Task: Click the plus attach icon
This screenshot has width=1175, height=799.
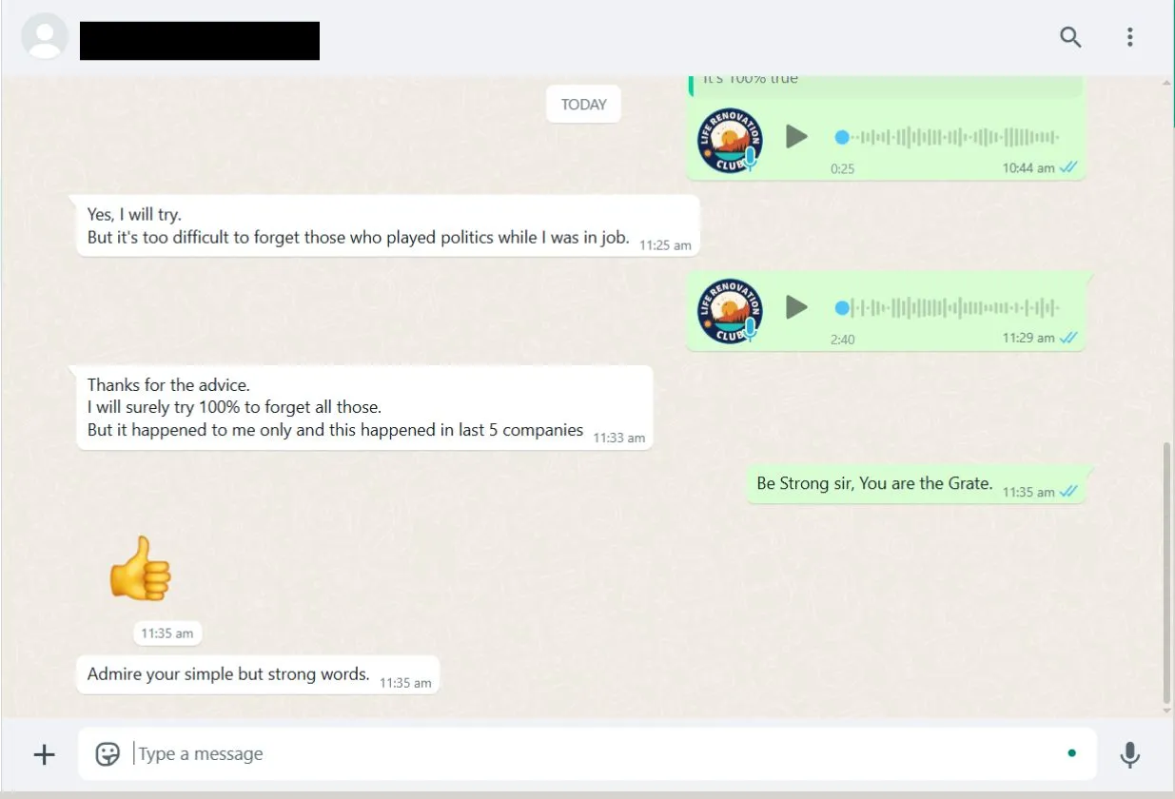Action: tap(44, 754)
